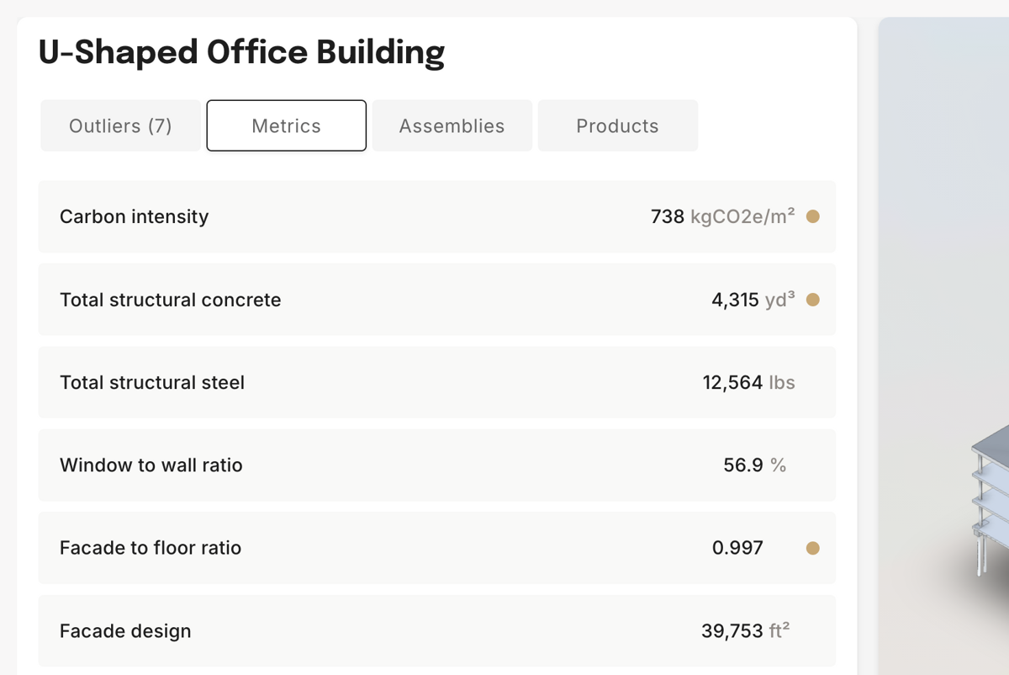Select the Total structural steel label

click(152, 382)
